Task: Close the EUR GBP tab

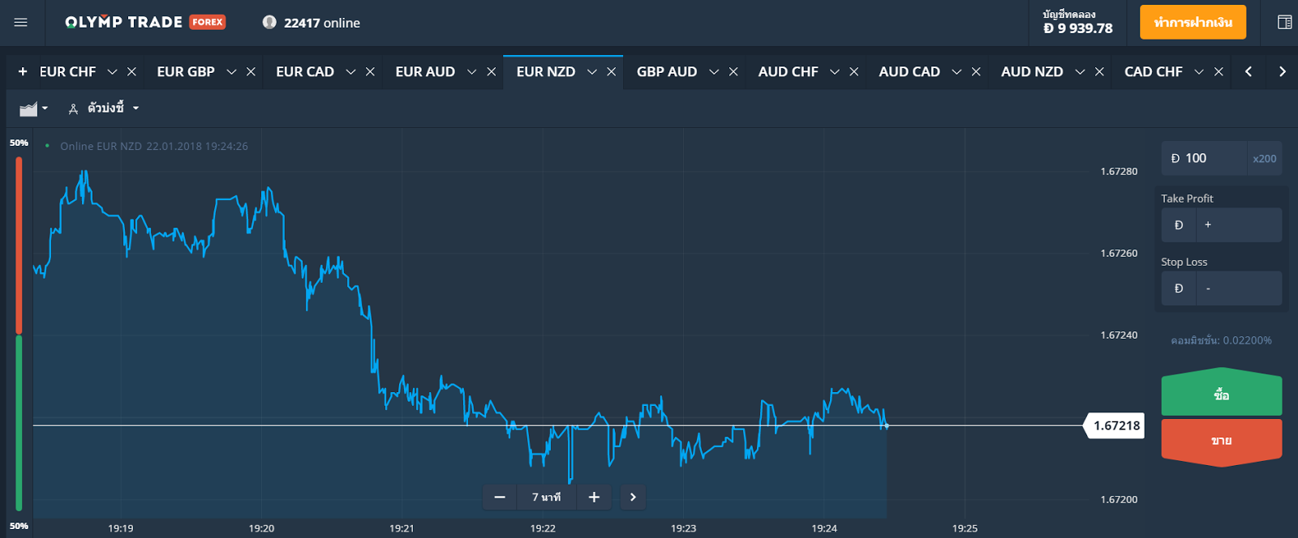Action: point(251,72)
